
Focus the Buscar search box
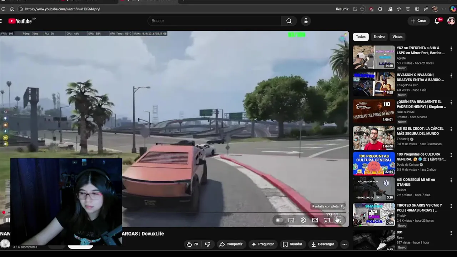[214, 21]
